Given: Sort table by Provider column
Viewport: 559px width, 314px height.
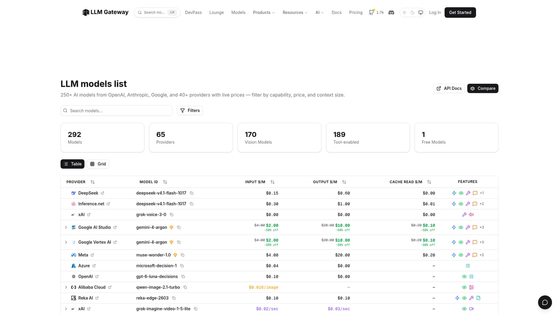Looking at the screenshot, I should click(x=93, y=182).
